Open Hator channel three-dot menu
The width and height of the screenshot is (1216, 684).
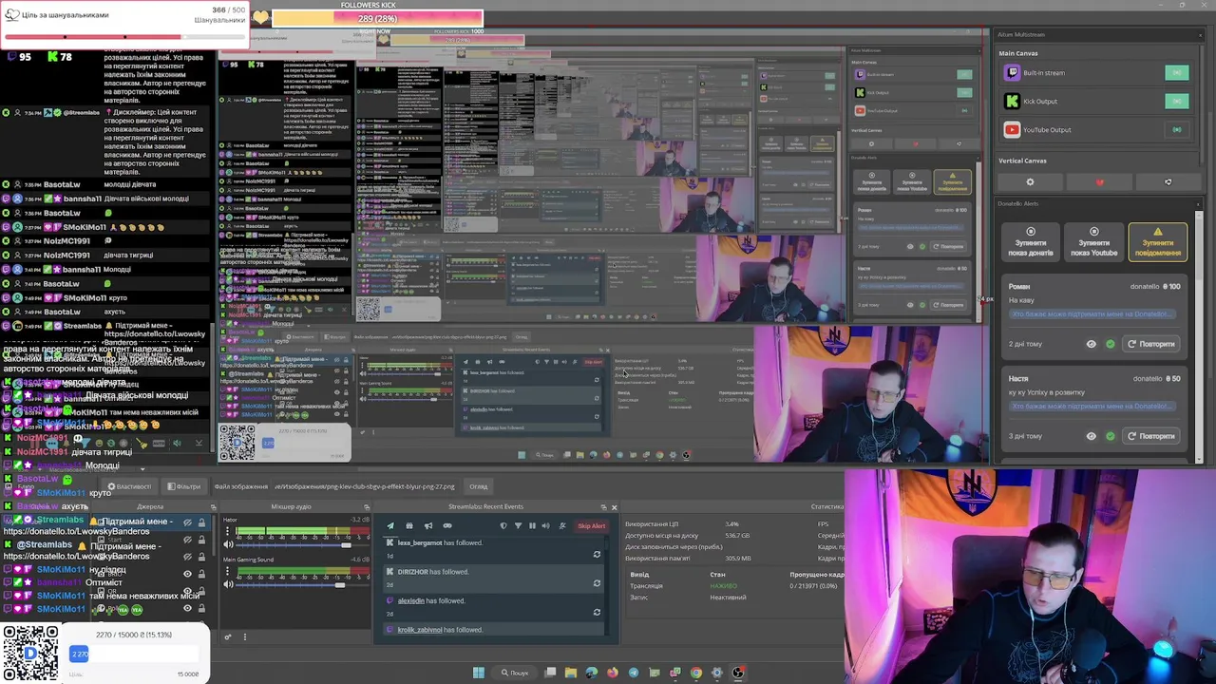point(227,530)
